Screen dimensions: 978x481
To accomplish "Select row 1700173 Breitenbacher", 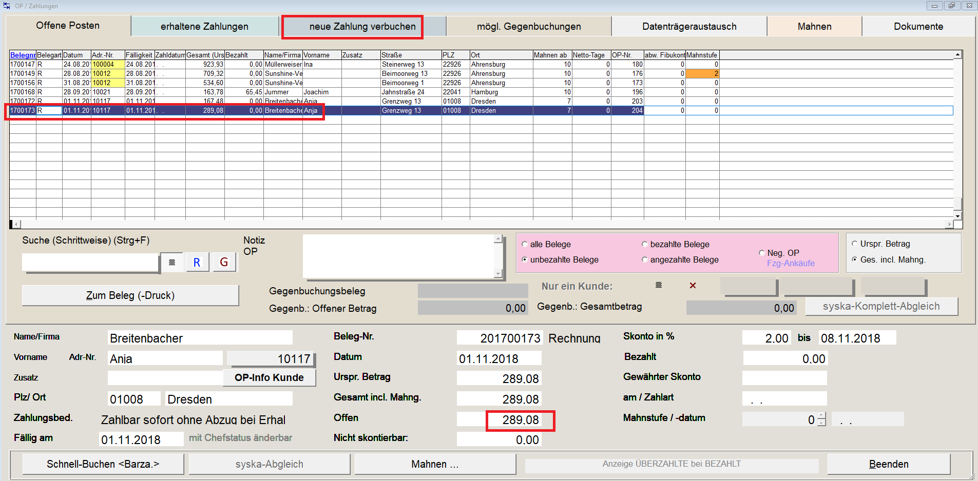I will click(x=481, y=110).
